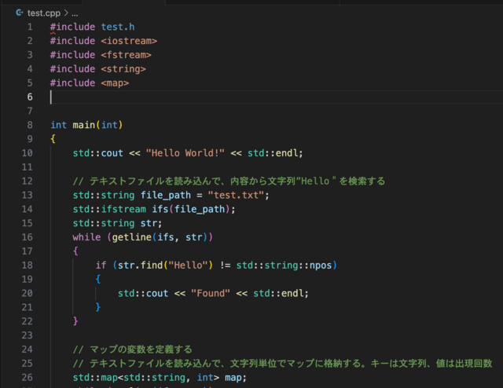Open the breadcrumb ellipsis symbol dropdown
Screen dimensions: 503x388
click(x=75, y=11)
